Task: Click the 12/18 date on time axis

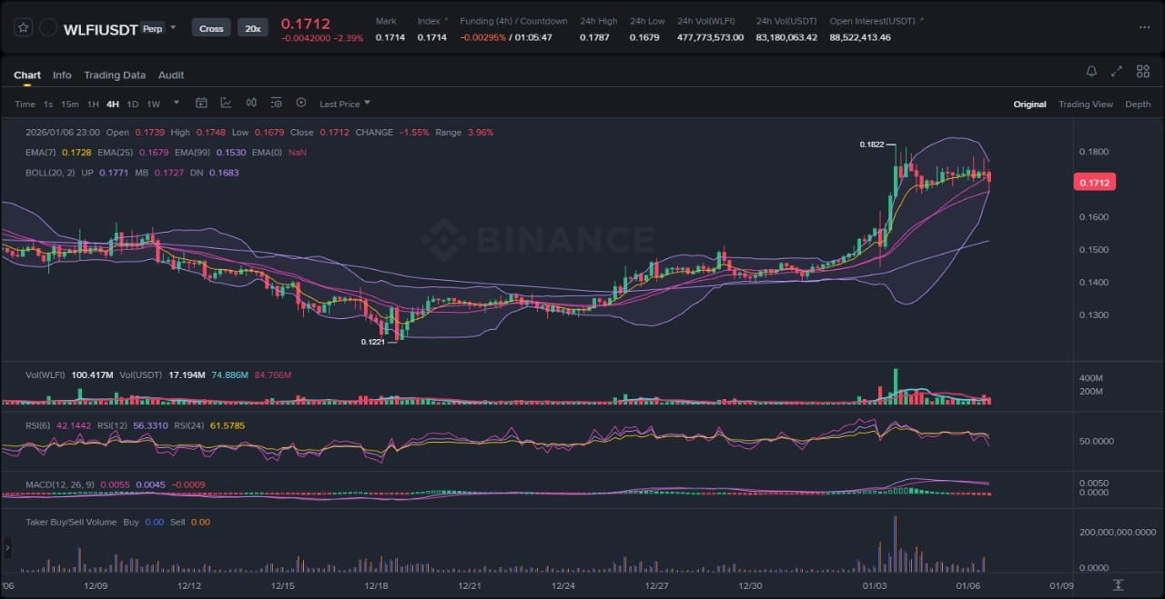Action: (x=376, y=585)
